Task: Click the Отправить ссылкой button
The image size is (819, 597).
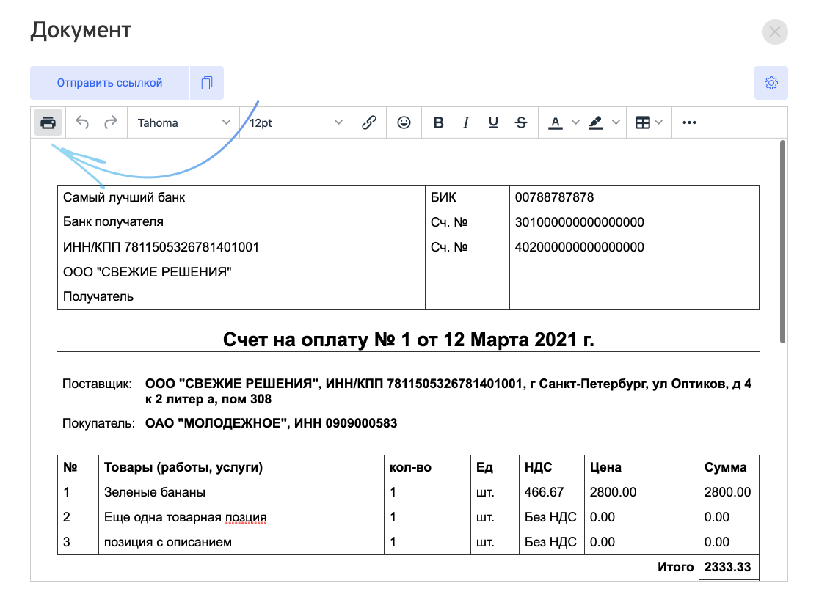Action: (x=109, y=83)
